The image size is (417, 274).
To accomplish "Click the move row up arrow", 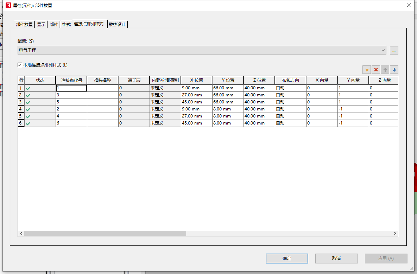I will tap(385, 70).
